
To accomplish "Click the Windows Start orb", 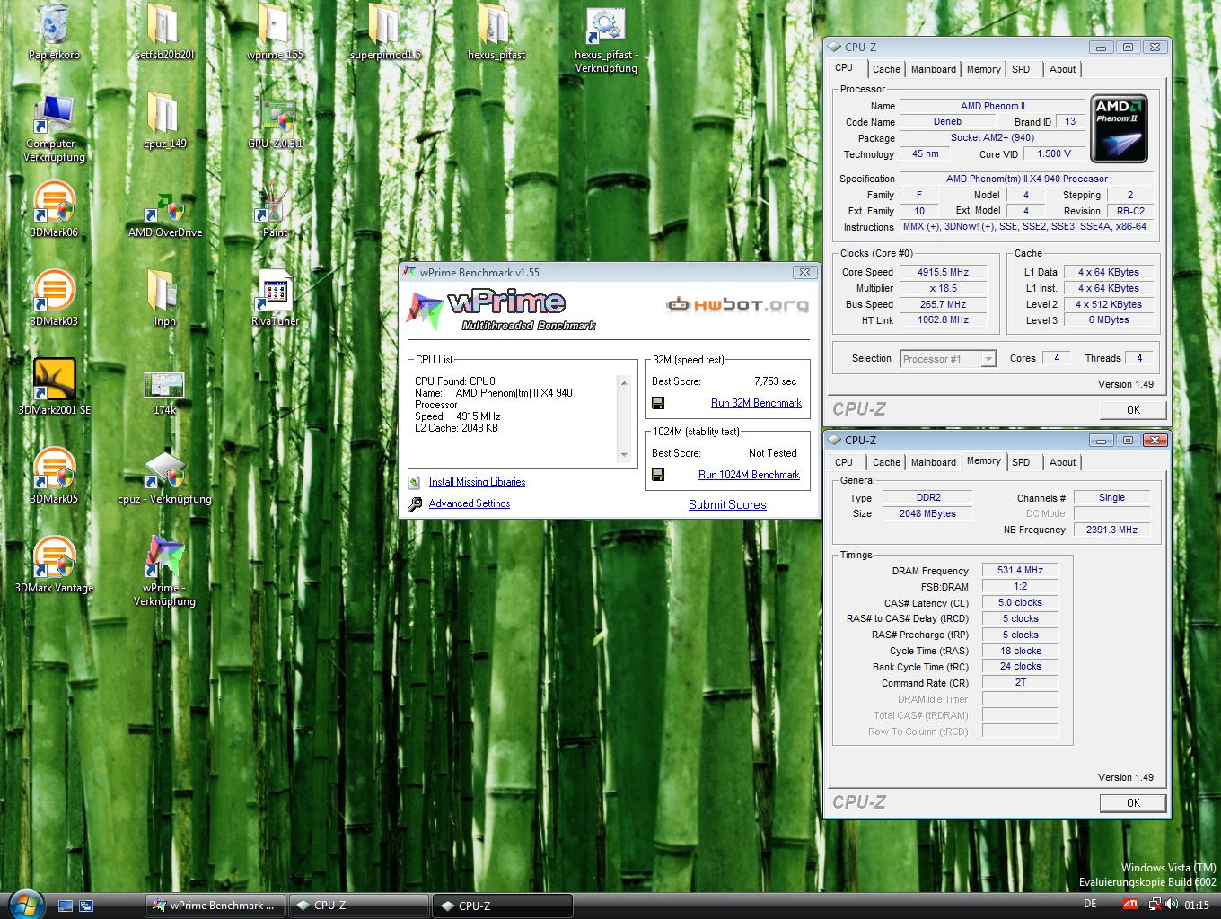I will 25,904.
